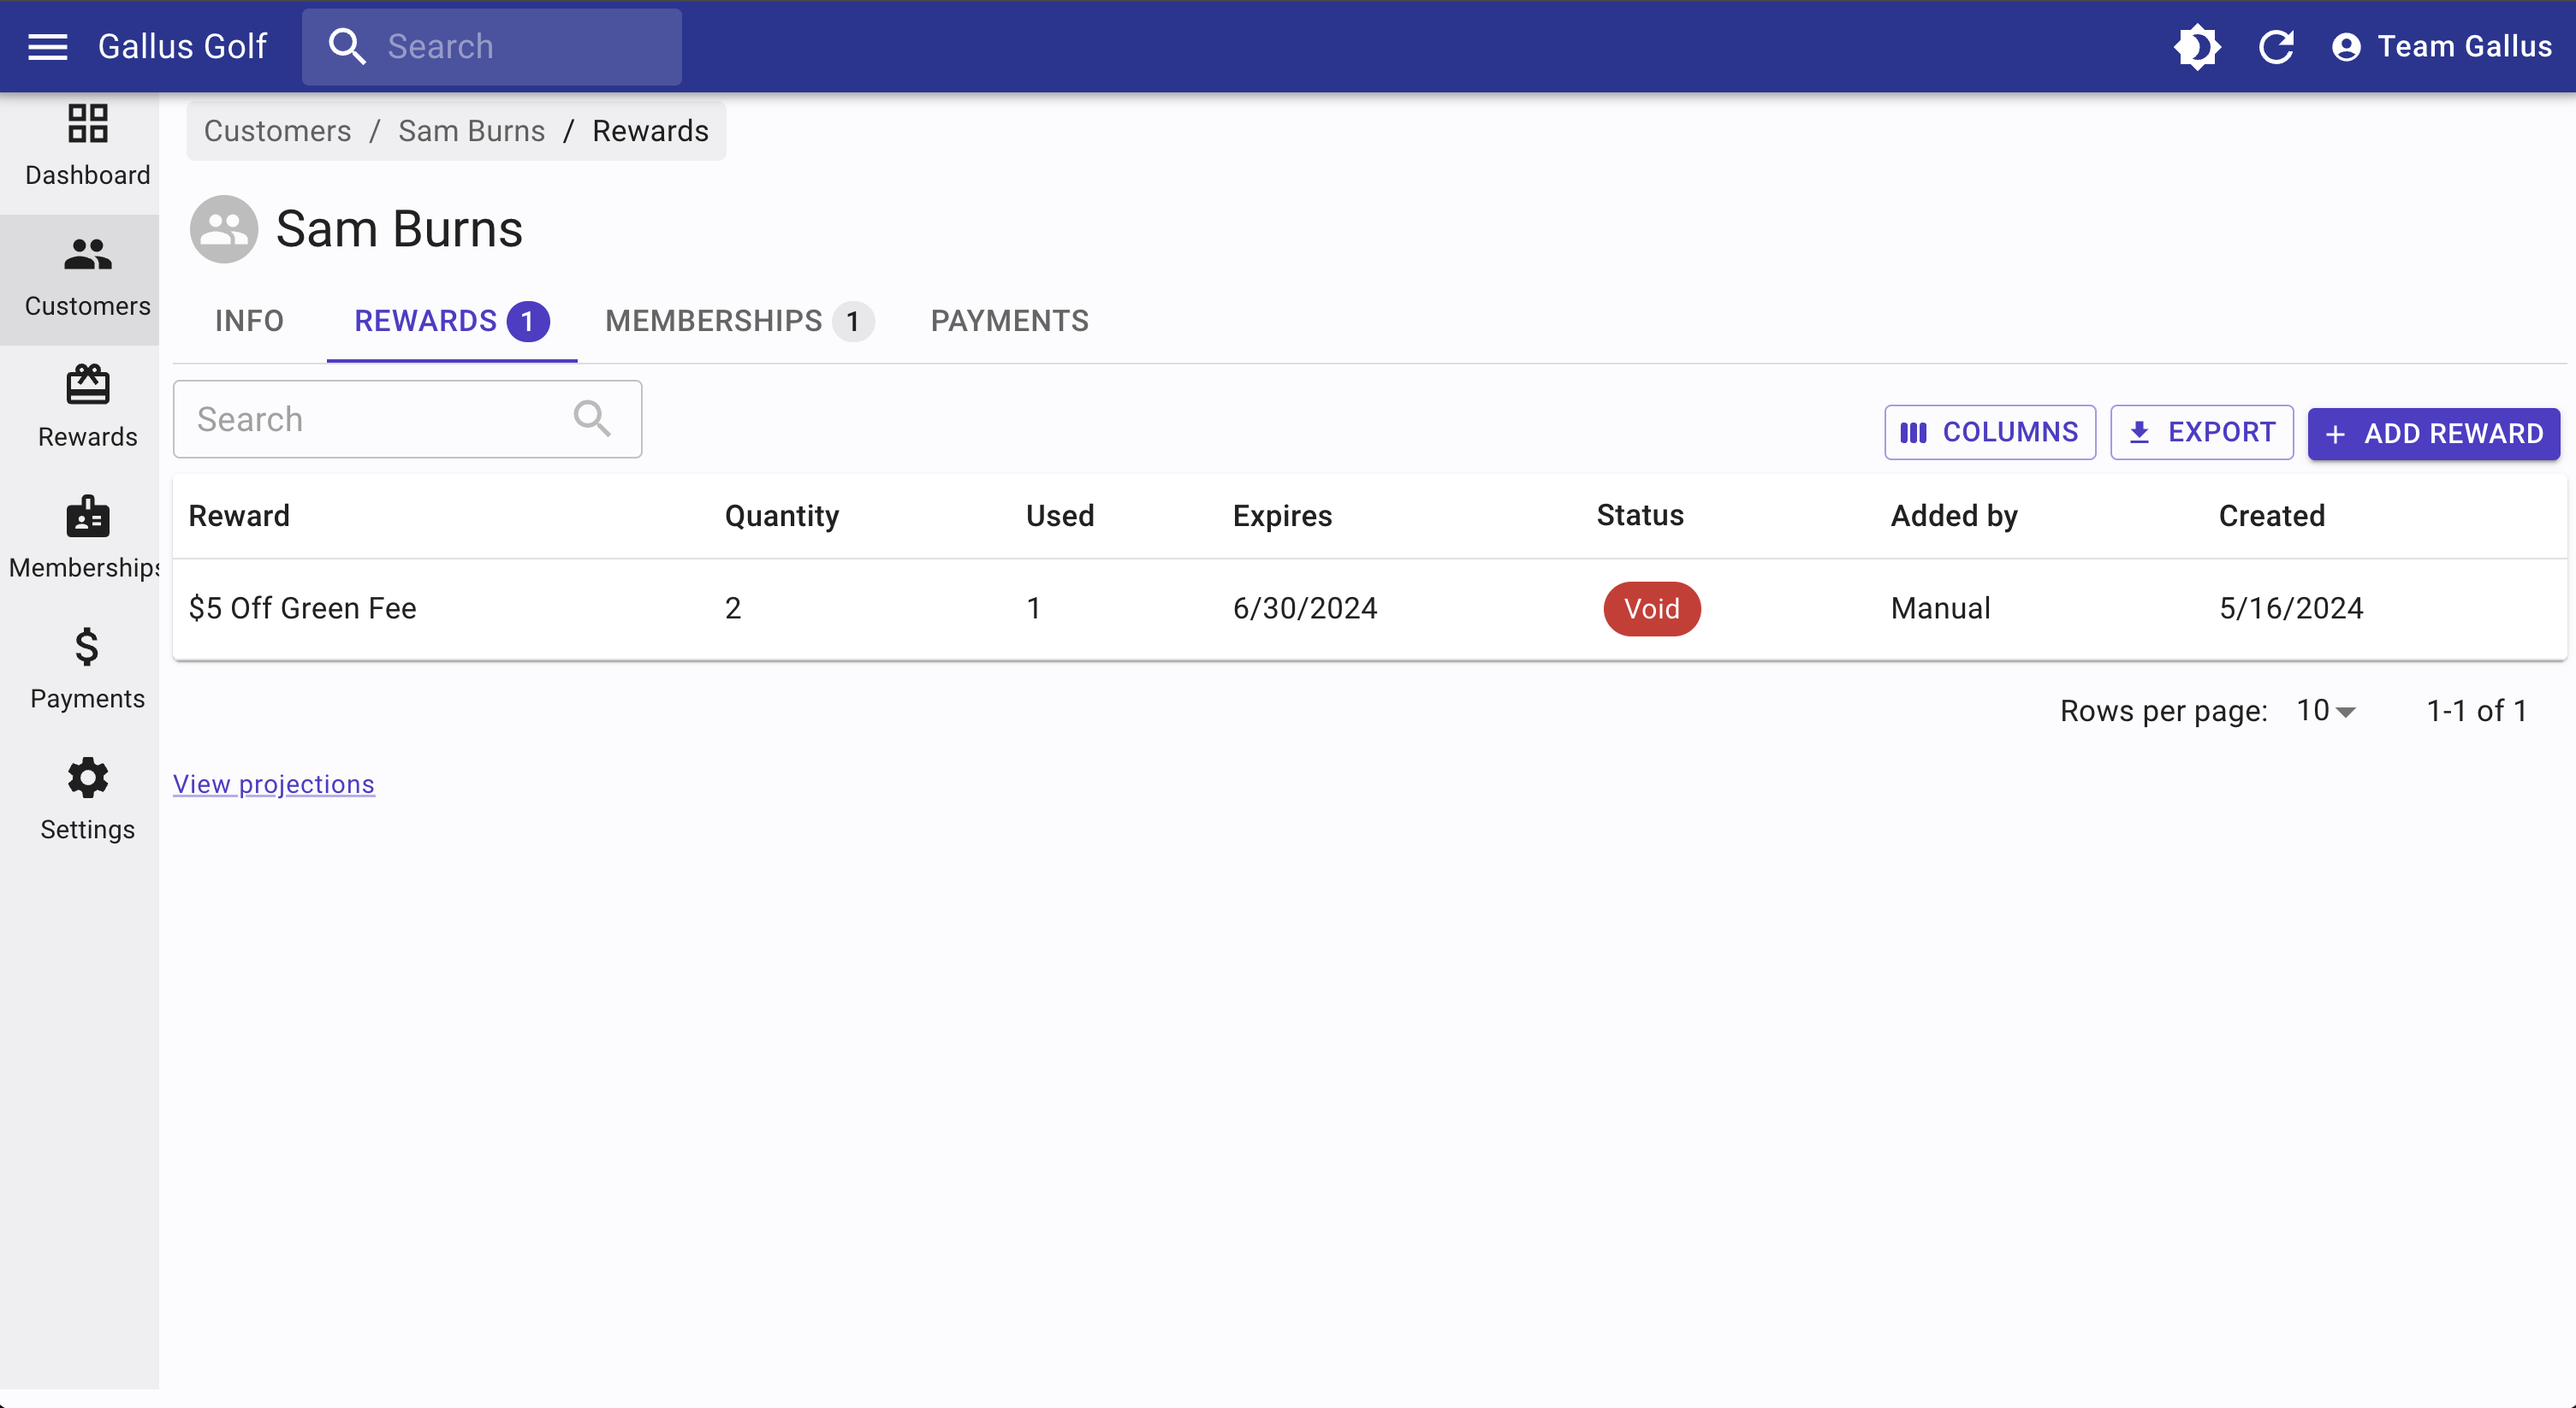The image size is (2576, 1408).
Task: Switch to the INFO tab
Action: [249, 321]
